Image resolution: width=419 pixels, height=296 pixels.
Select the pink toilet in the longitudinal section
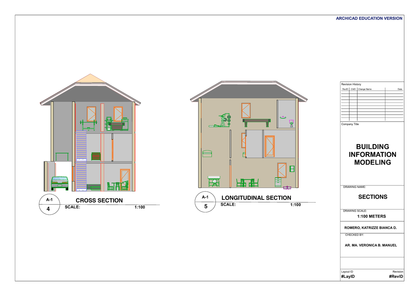(291, 123)
